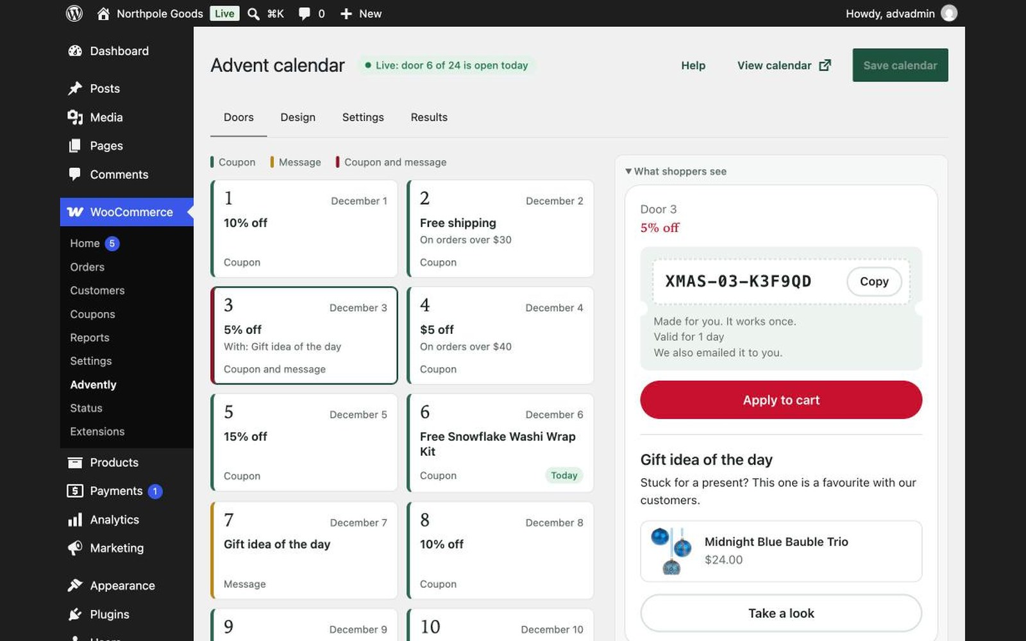1026x641 pixels.
Task: Open View calendar external link
Action: click(x=784, y=65)
